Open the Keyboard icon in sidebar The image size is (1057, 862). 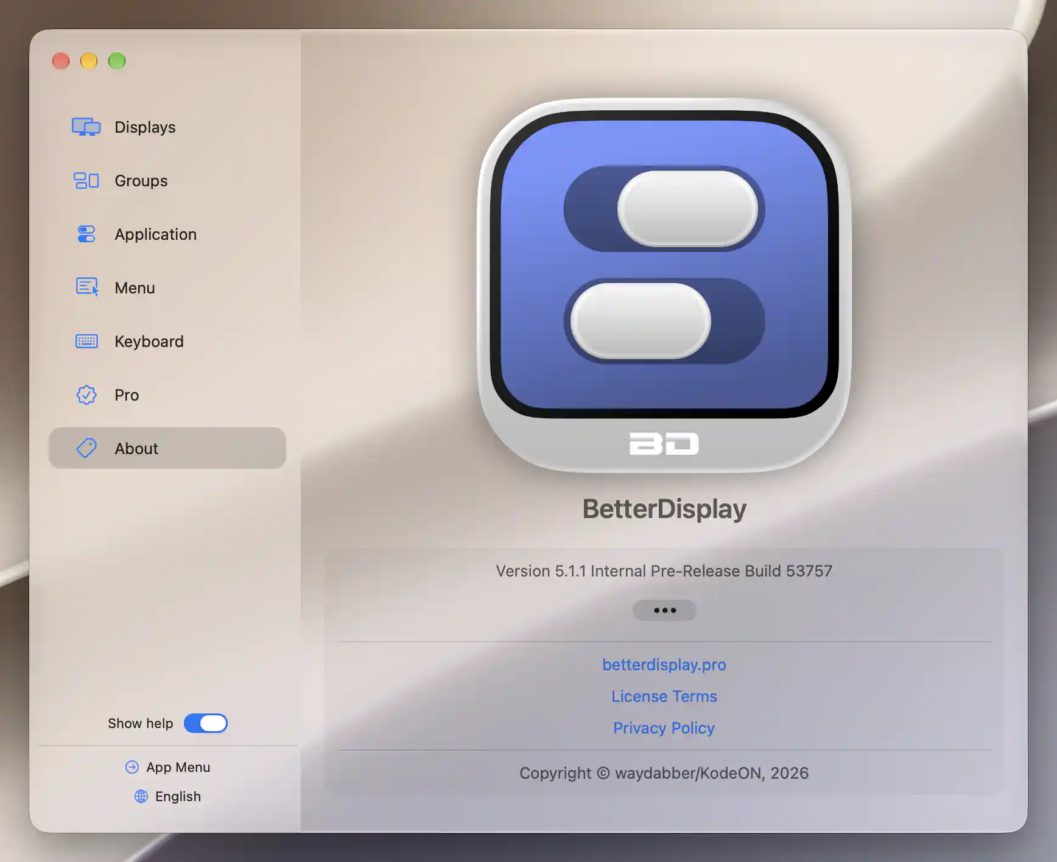(x=86, y=341)
